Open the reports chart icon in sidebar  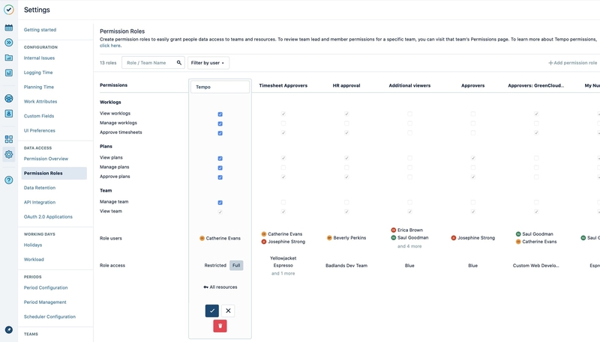9,73
